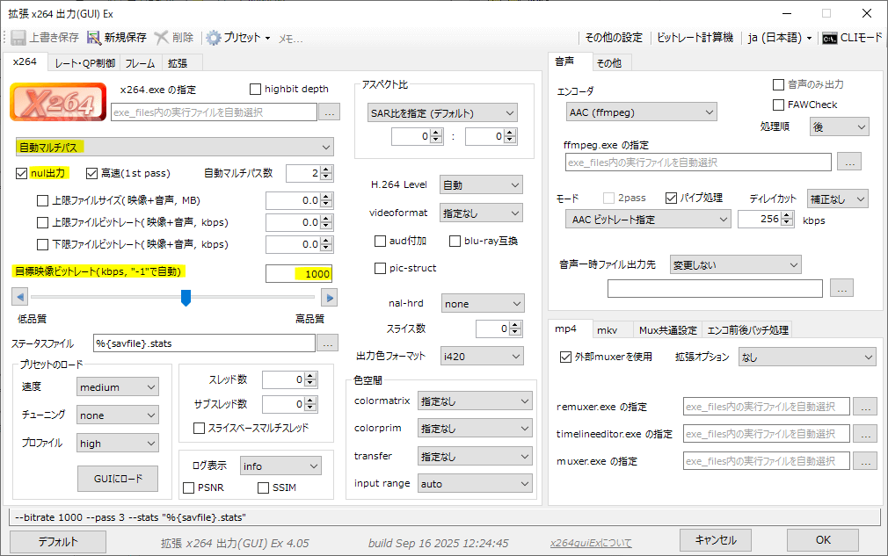Click the overwrite save (上書き保存) icon

click(18, 38)
